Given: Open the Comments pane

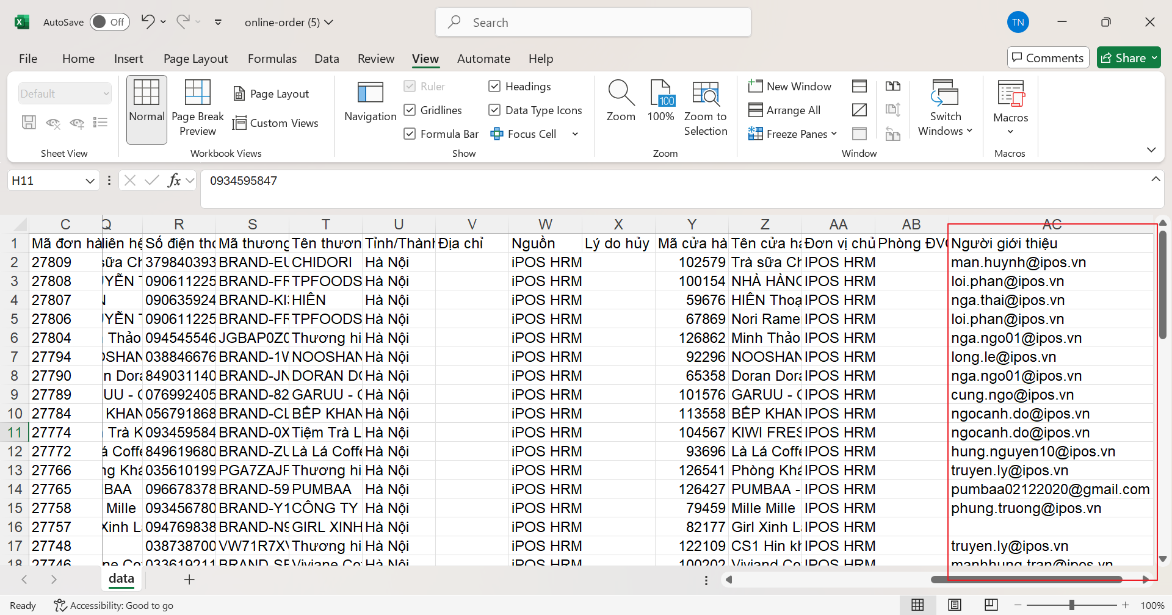Looking at the screenshot, I should (1048, 58).
